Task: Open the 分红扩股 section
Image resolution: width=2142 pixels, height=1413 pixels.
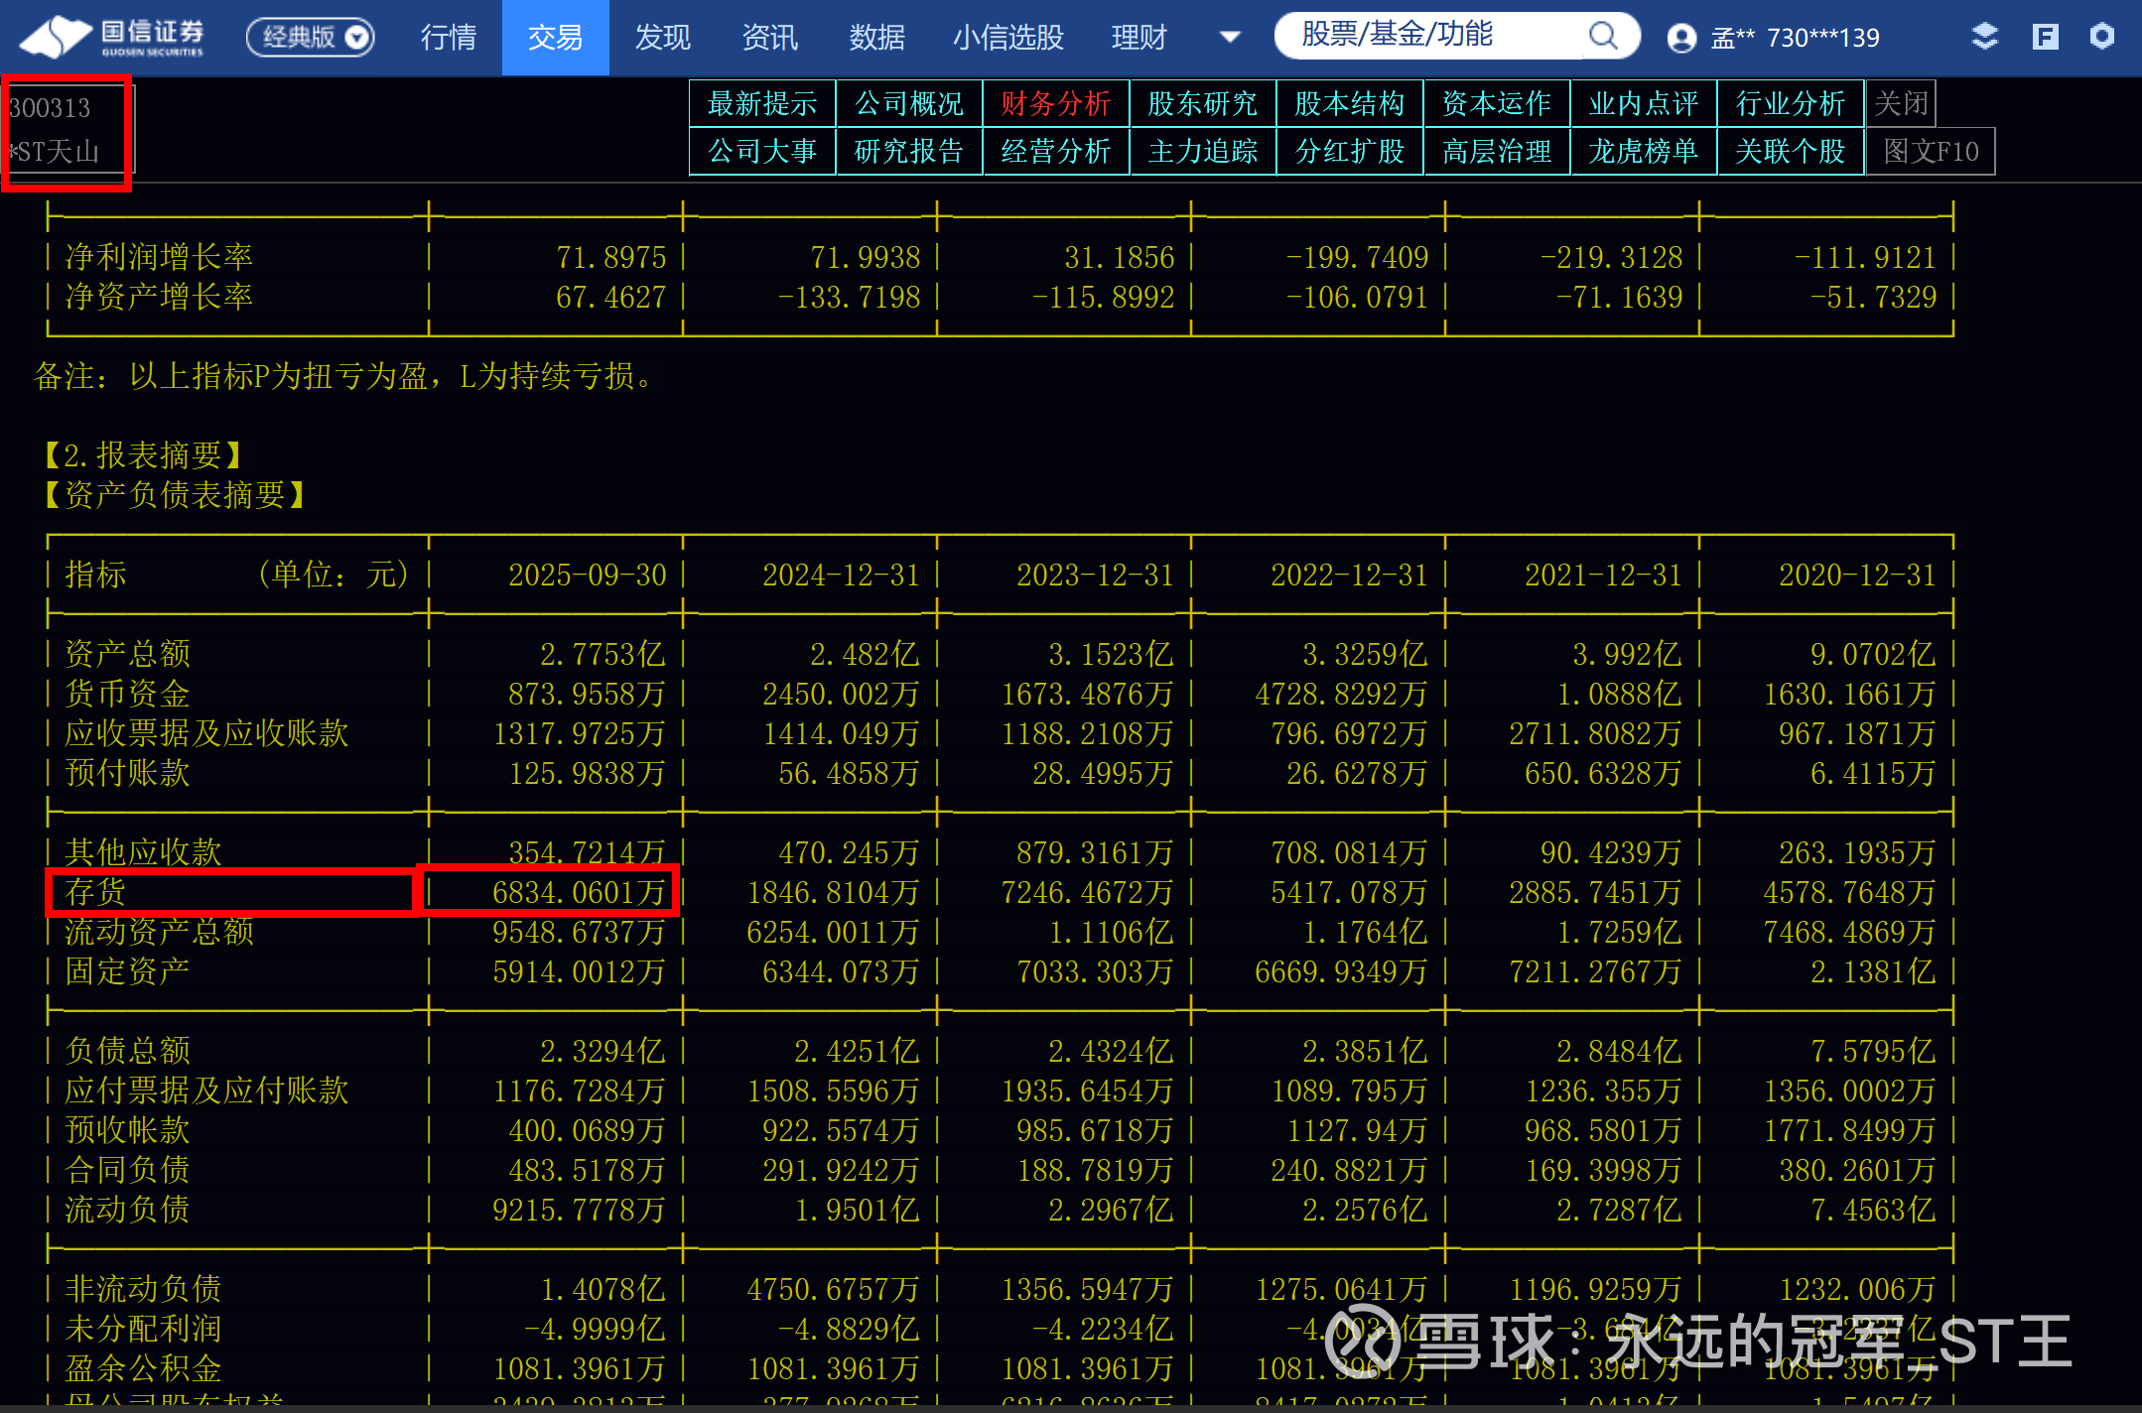Action: [1349, 151]
